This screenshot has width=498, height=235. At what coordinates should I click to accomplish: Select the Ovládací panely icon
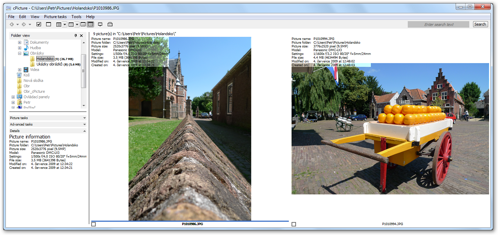[x=19, y=97]
